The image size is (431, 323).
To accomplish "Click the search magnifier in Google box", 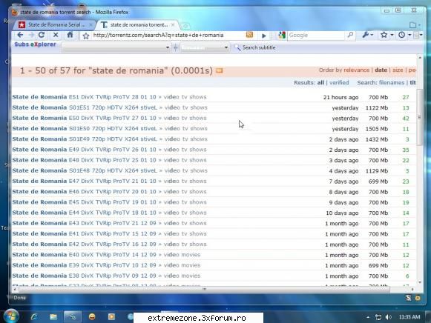I will click(350, 35).
